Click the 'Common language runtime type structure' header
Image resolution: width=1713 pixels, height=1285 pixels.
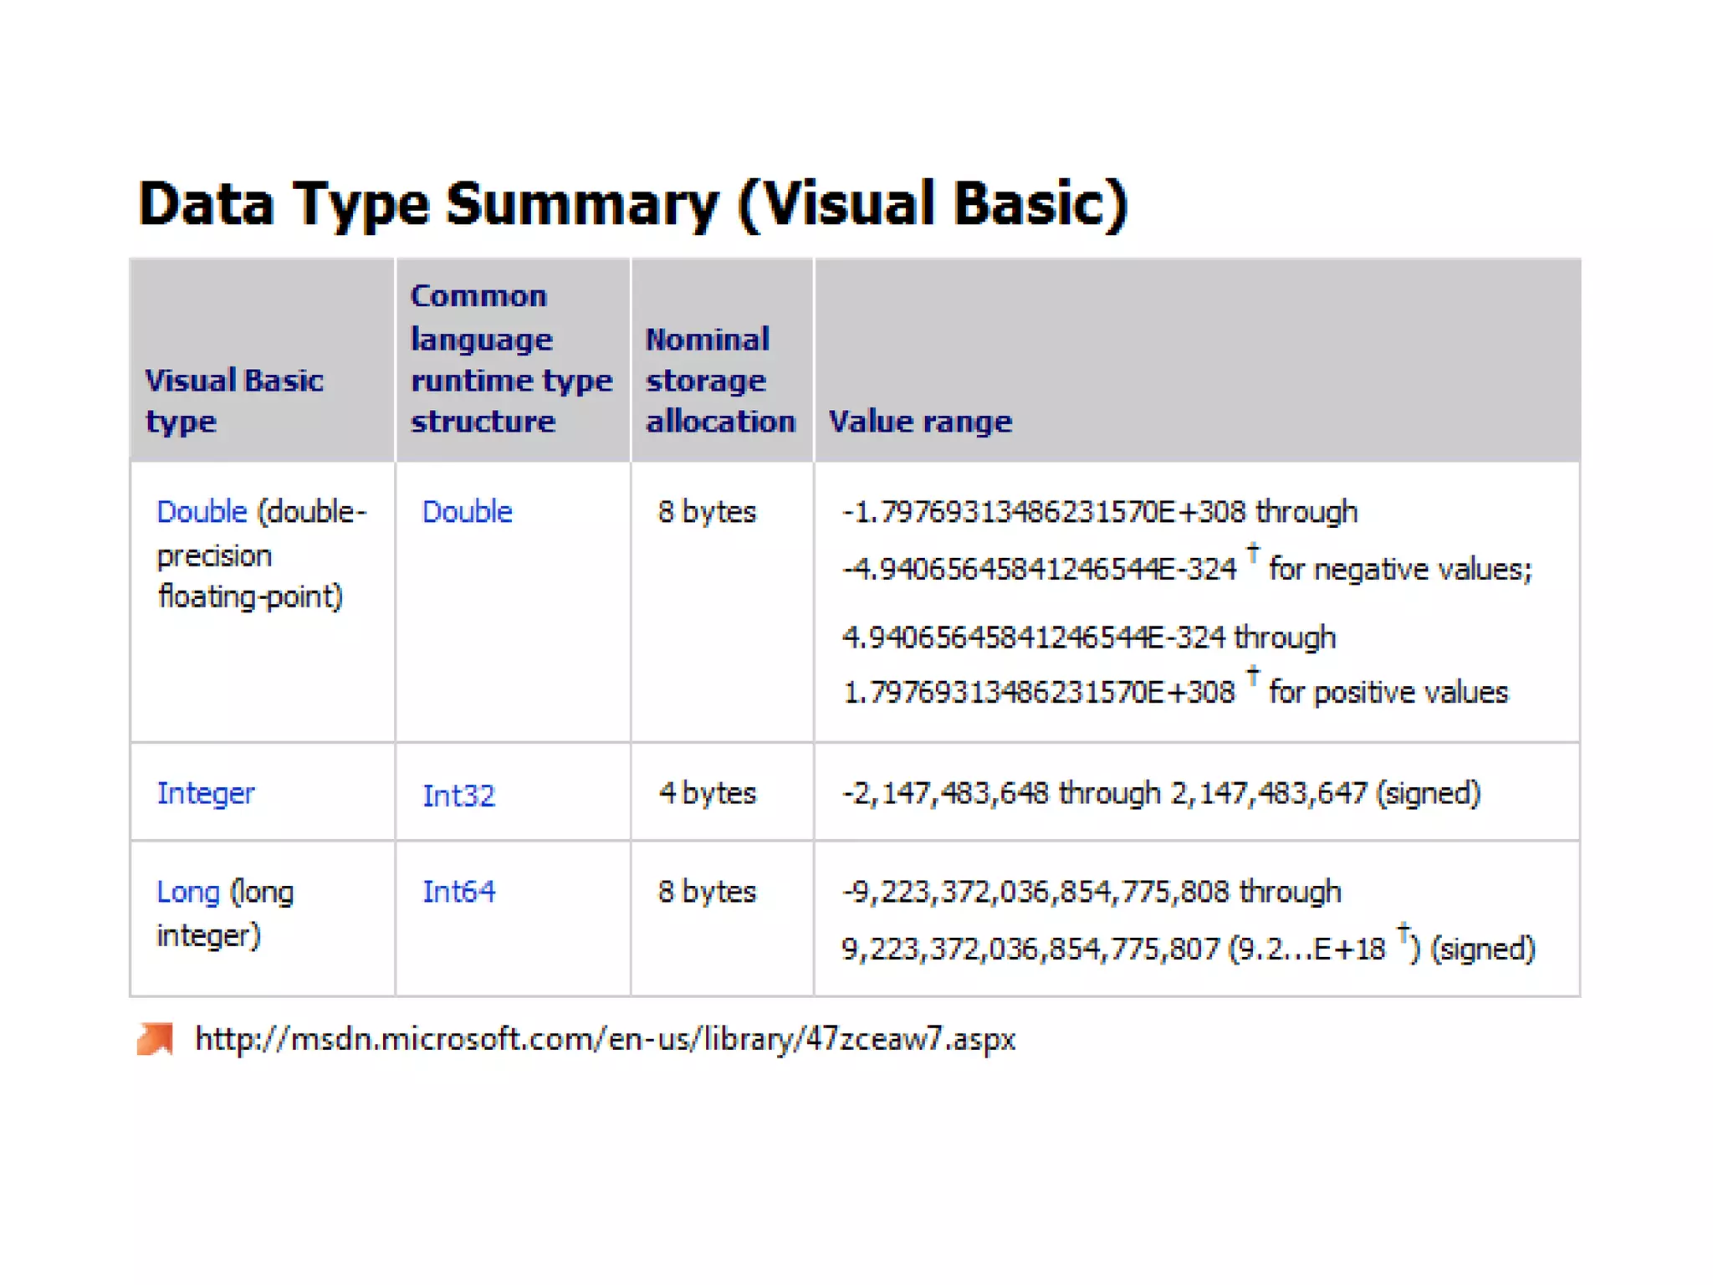point(511,358)
